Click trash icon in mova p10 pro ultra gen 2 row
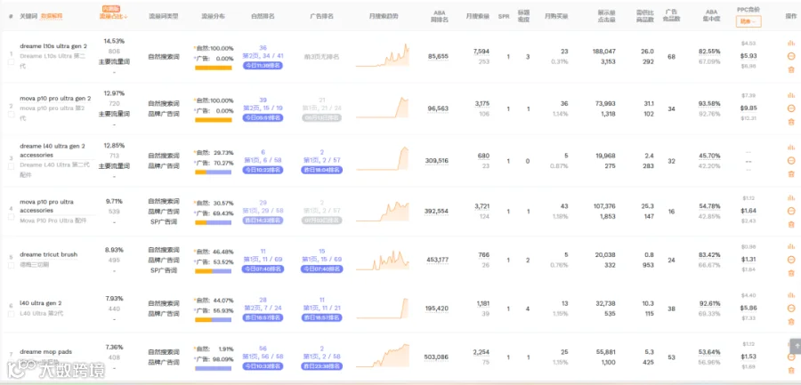Viewport: 801px width, 385px height. pyautogui.click(x=791, y=122)
